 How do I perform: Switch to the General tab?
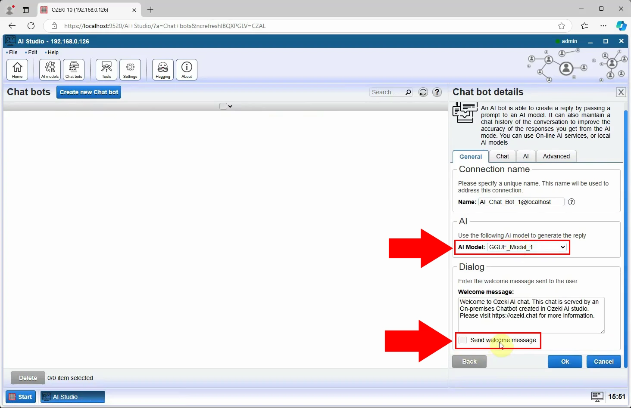point(471,157)
